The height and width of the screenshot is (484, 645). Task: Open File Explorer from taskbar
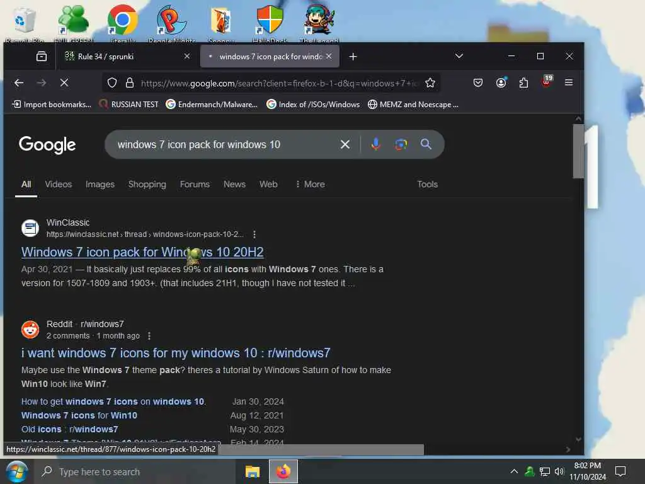pyautogui.click(x=252, y=471)
